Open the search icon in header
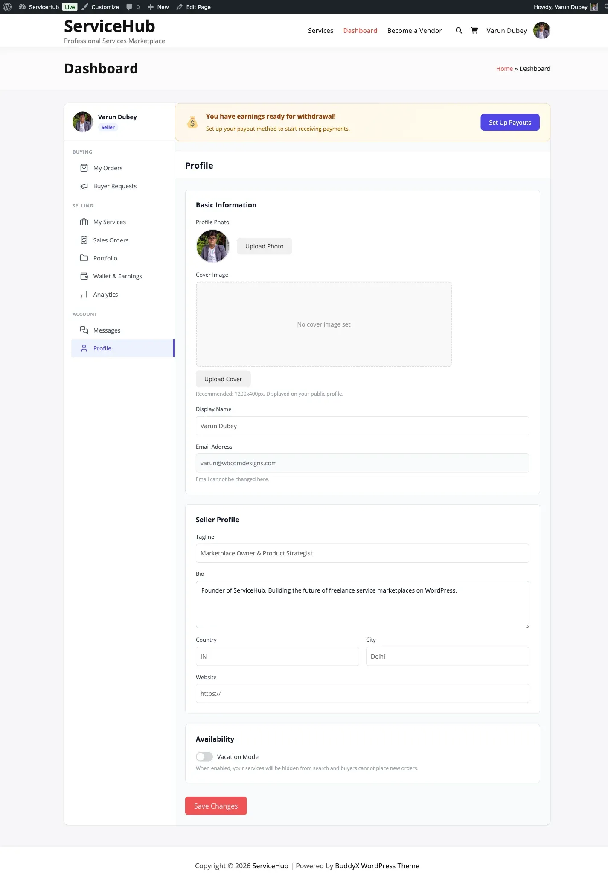Screen dimensions: 608x885 point(459,30)
